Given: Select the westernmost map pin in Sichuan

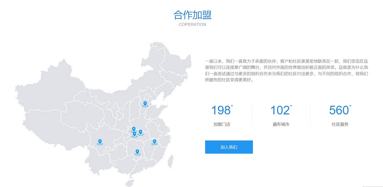Looking at the screenshot, I should click(100, 142).
